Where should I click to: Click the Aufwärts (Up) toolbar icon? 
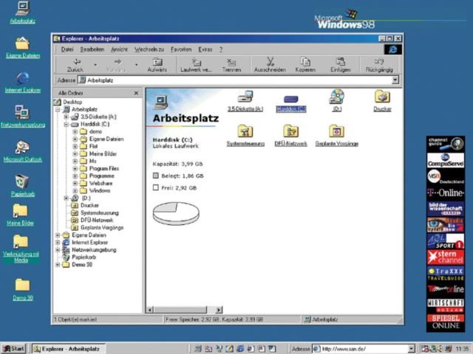tap(157, 64)
